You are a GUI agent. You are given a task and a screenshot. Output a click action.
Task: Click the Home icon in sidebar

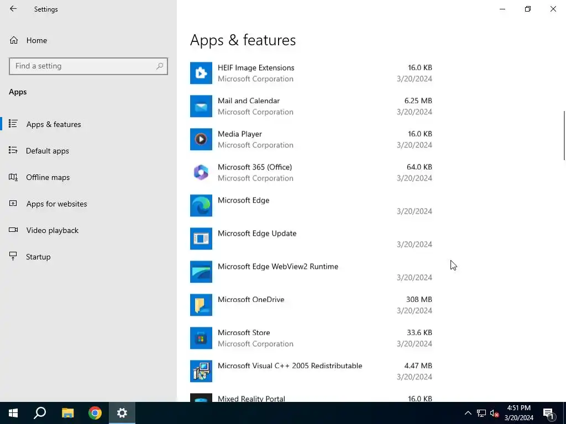coord(14,40)
